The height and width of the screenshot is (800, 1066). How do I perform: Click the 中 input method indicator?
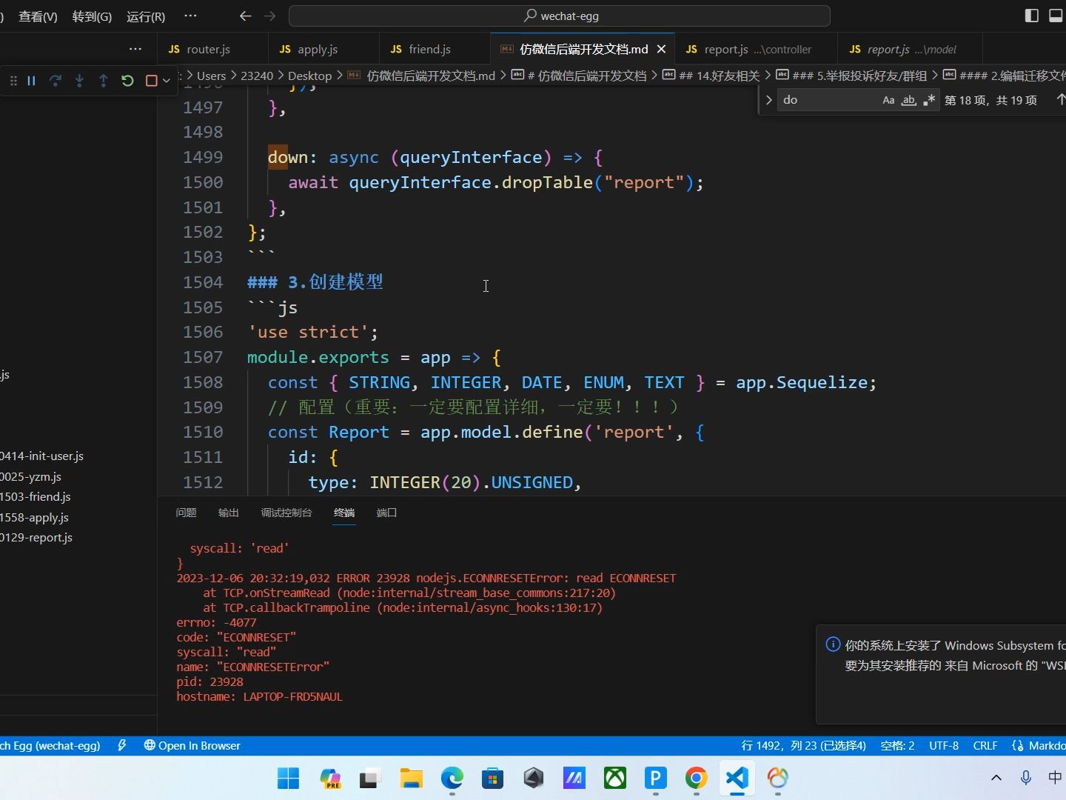tap(1055, 778)
